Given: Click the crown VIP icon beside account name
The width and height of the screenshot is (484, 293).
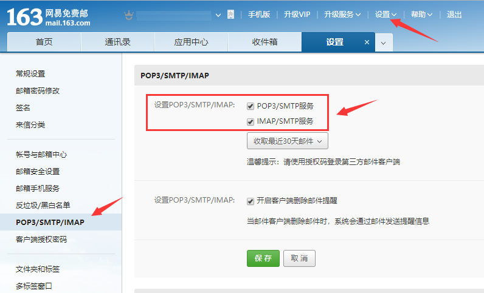Looking at the screenshot, I should coord(128,15).
